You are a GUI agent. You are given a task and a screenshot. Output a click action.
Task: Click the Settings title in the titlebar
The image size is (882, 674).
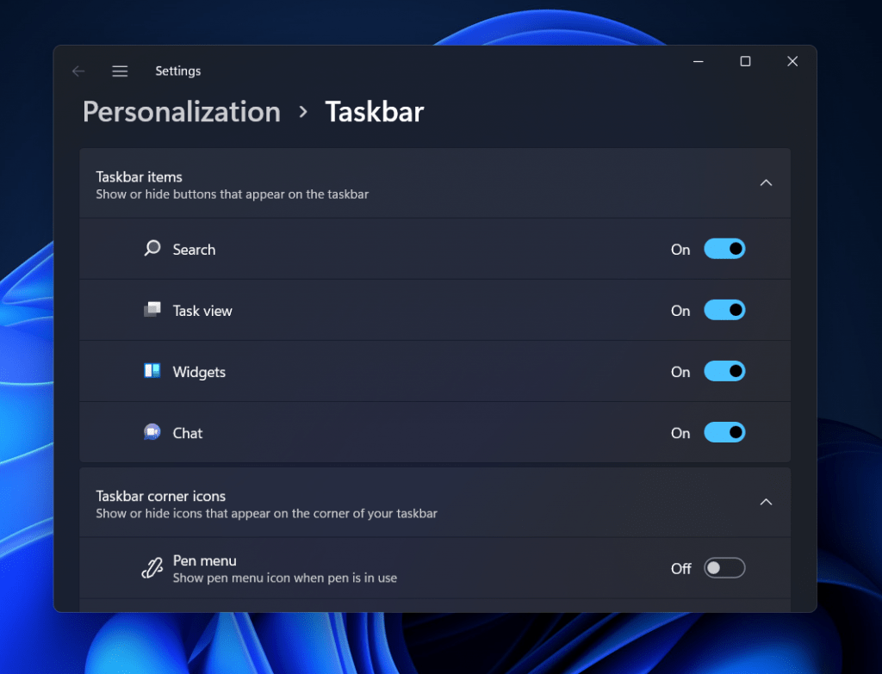(177, 71)
